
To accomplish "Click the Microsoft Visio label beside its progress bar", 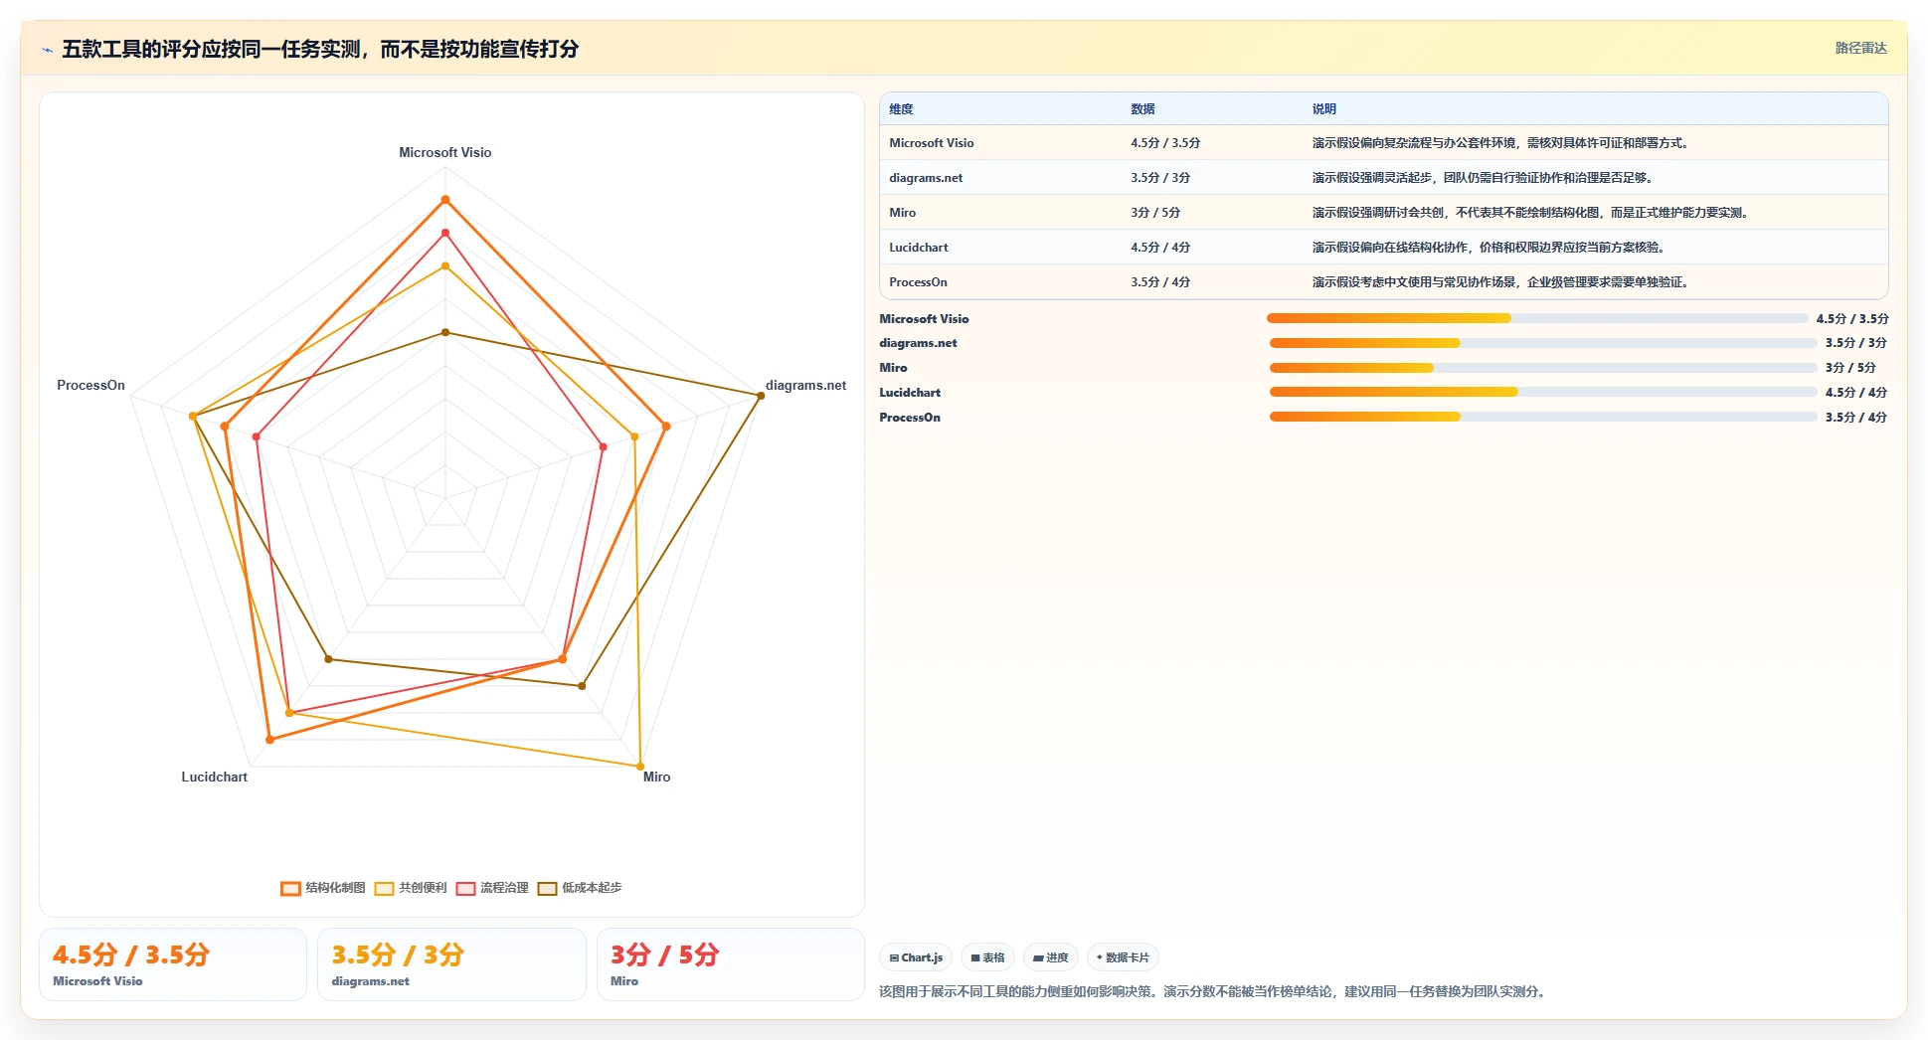I will (924, 319).
